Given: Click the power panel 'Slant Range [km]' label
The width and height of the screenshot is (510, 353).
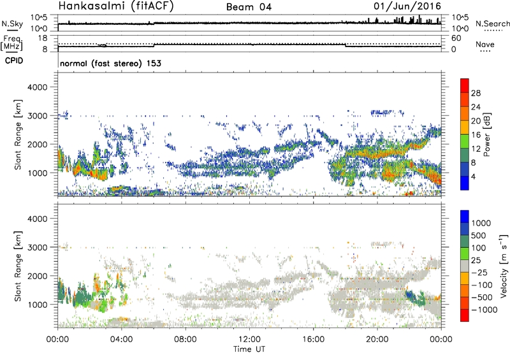Looking at the screenshot, I should tap(18, 134).
